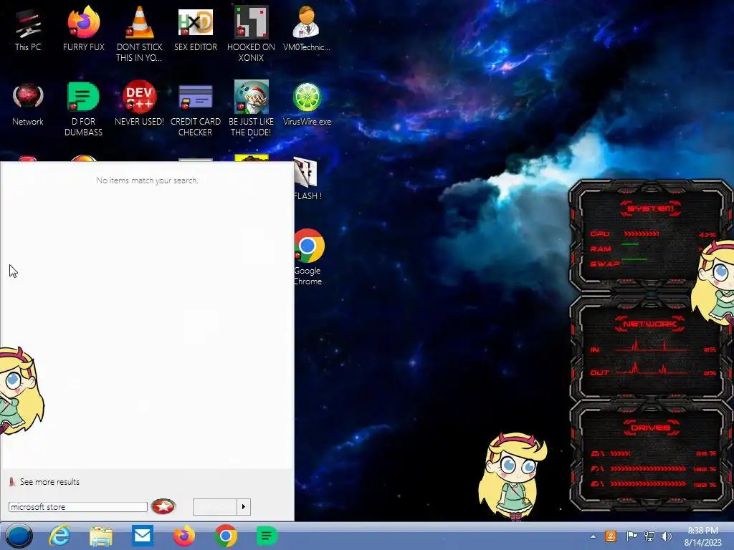Screen dimensions: 734x550
Task: Click the G:\ drive usage bar
Action: click(648, 484)
